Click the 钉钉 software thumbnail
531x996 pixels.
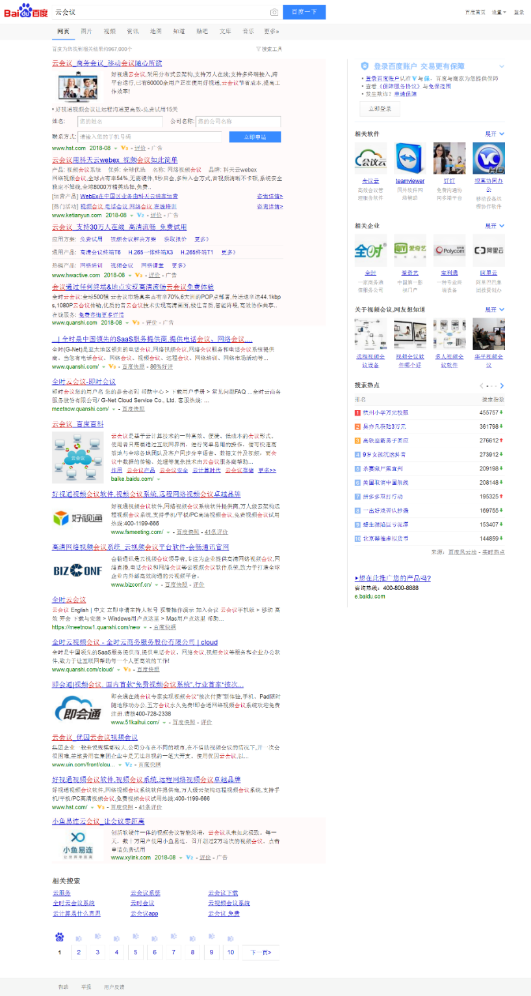point(450,158)
